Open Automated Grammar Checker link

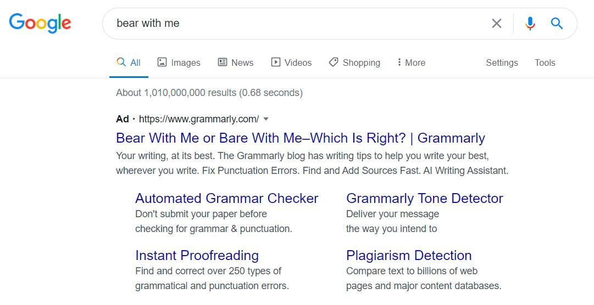tap(226, 198)
